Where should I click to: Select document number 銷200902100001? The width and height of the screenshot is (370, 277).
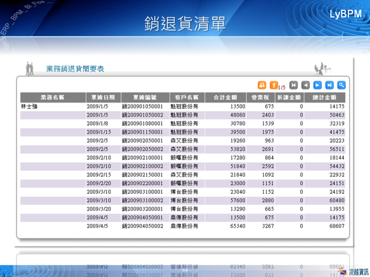(x=142, y=157)
